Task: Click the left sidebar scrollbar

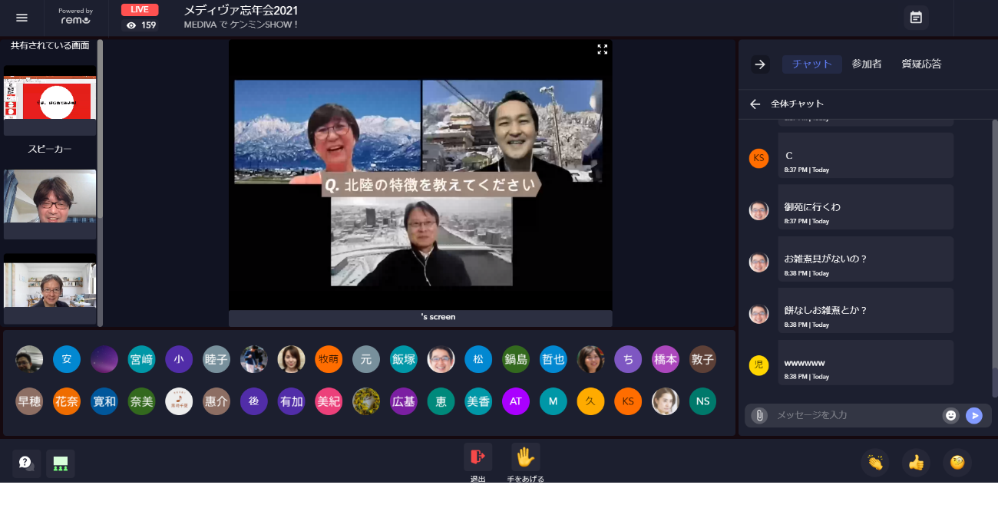Action: [100, 128]
